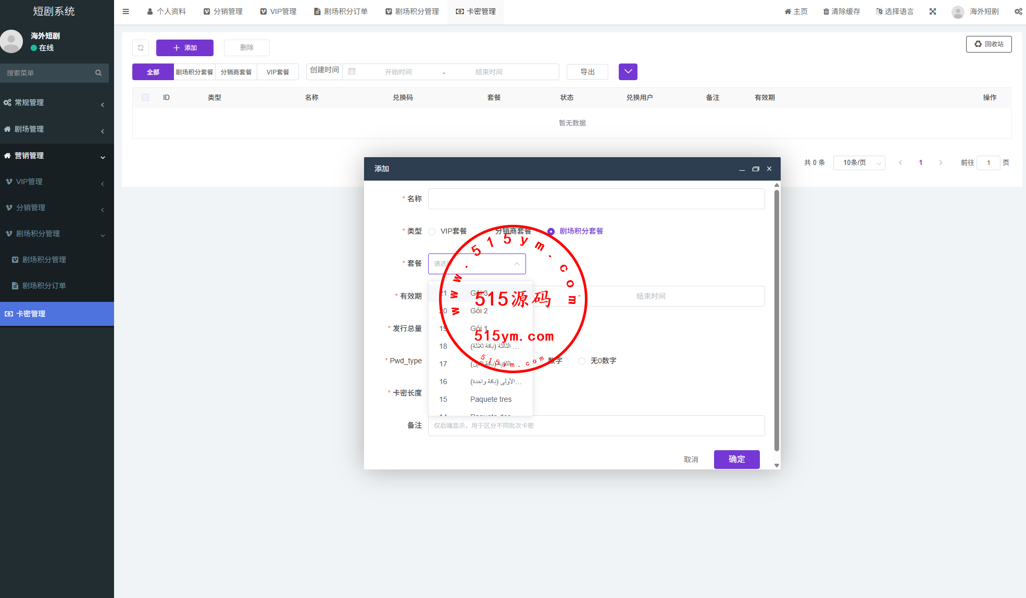This screenshot has height=598, width=1026.
Task: Click the 名称 input field
Action: [596, 199]
